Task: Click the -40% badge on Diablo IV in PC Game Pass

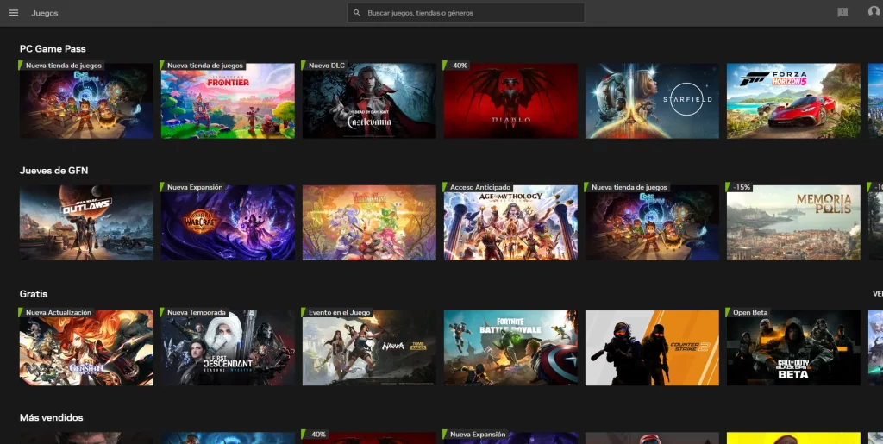Action: tap(457, 66)
